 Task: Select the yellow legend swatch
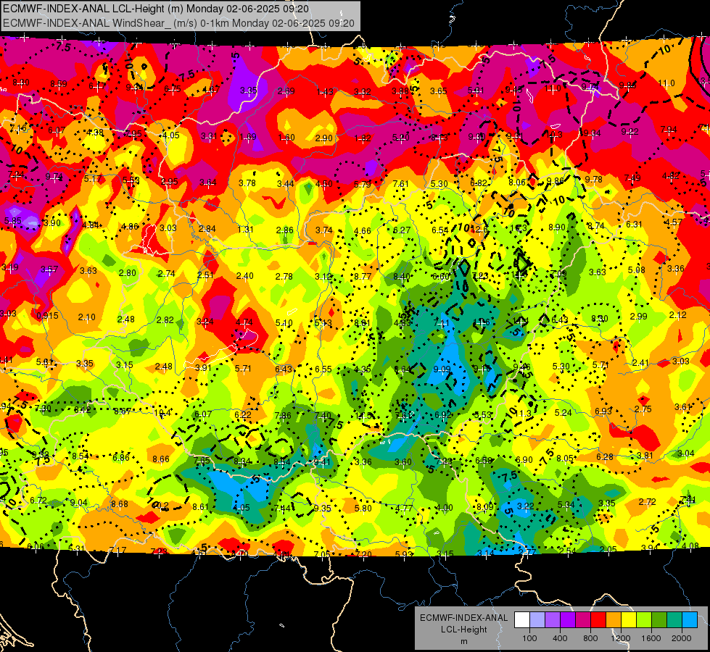[x=629, y=619]
